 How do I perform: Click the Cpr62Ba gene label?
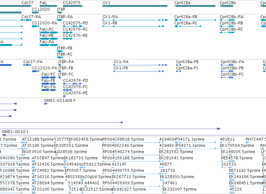[x=182, y=3]
